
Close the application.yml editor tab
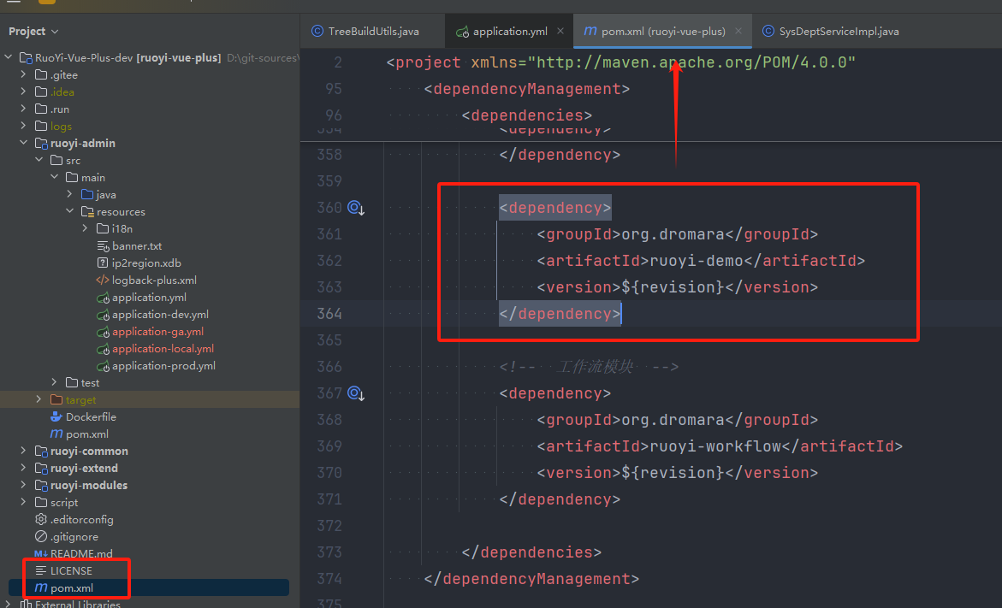[x=560, y=32]
